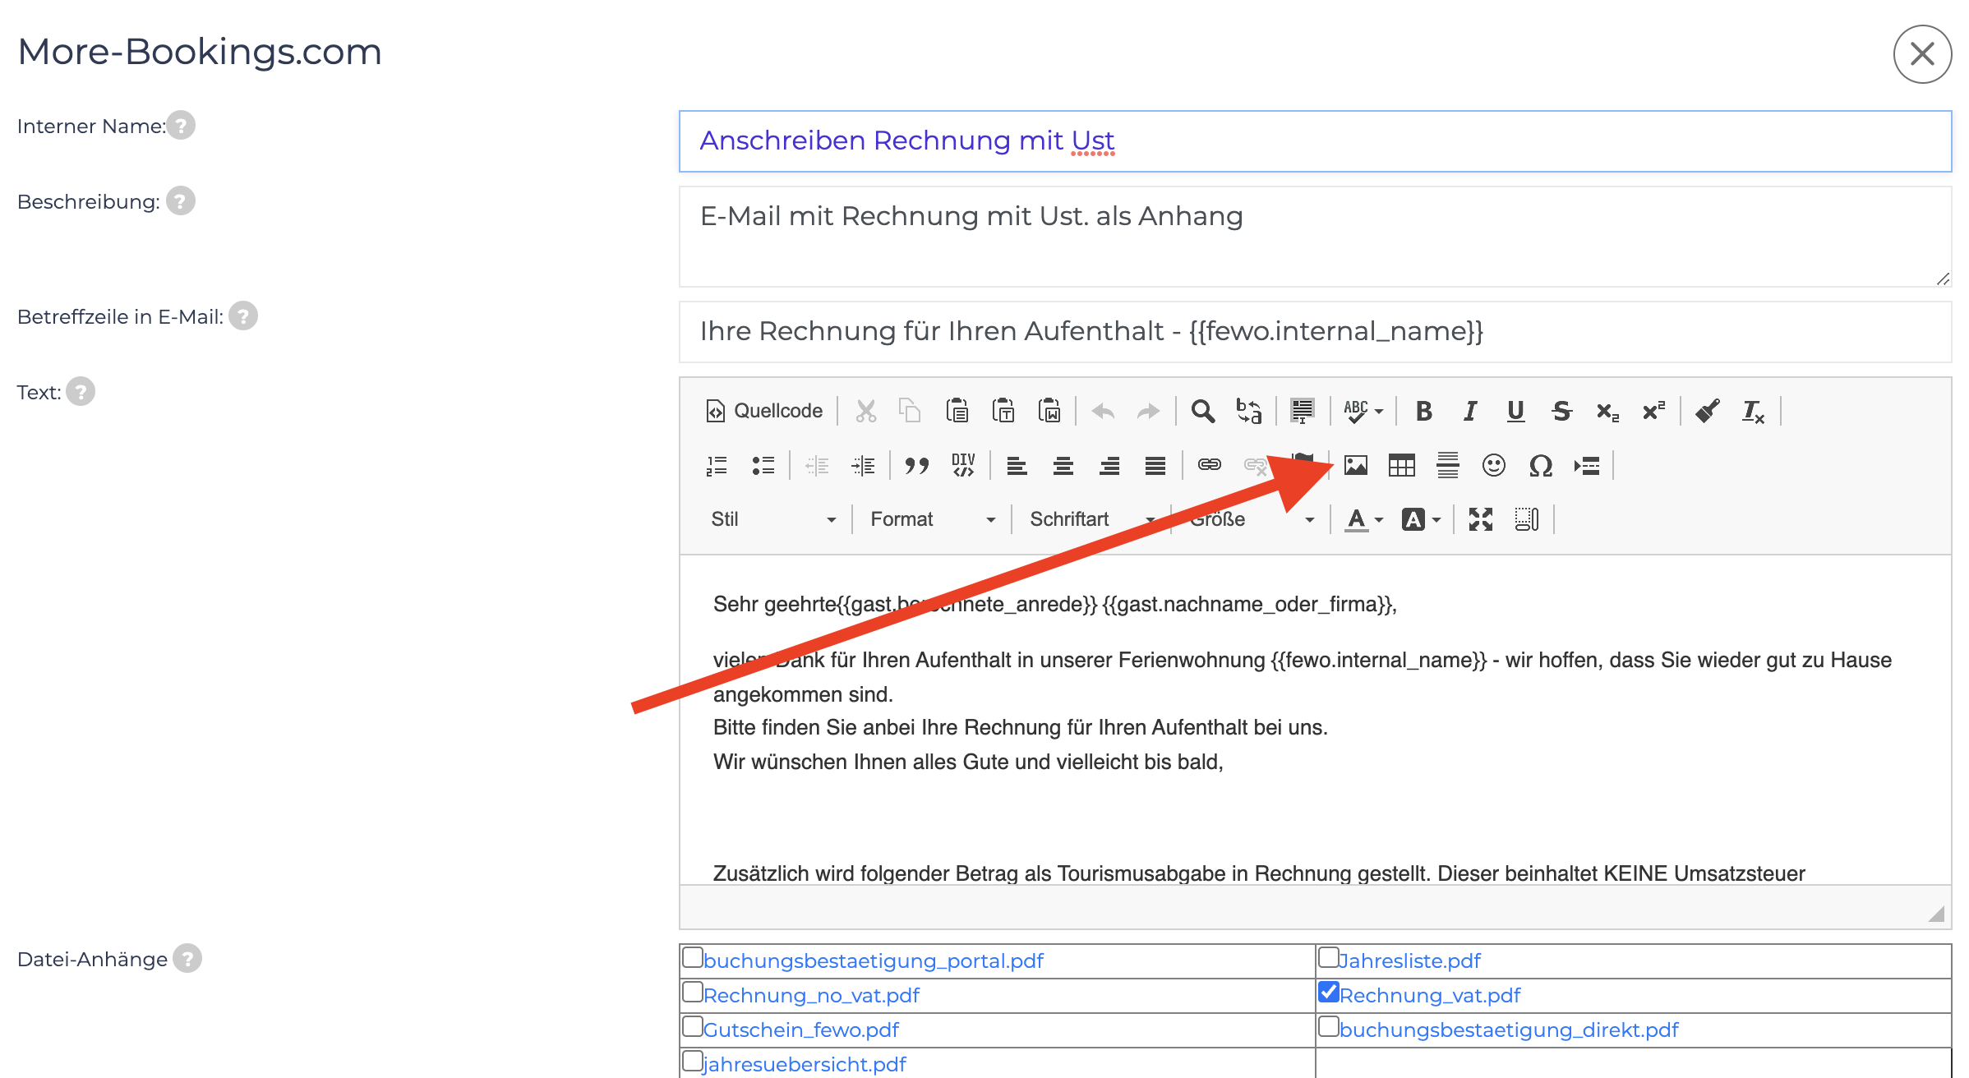1969x1078 pixels.
Task: Open the Rechnung_vat.pdf link
Action: click(x=1430, y=996)
